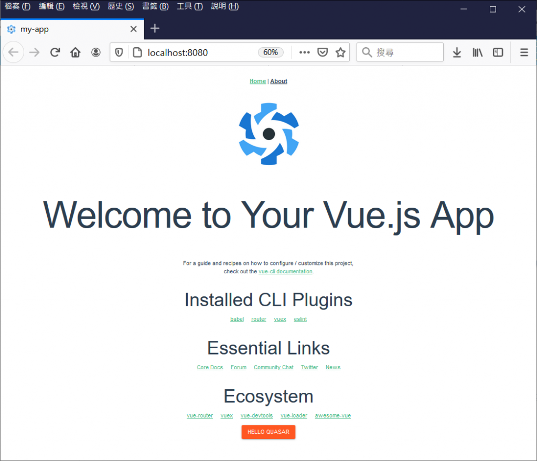The width and height of the screenshot is (537, 461).
Task: Open the router plugin link
Action: tap(259, 319)
